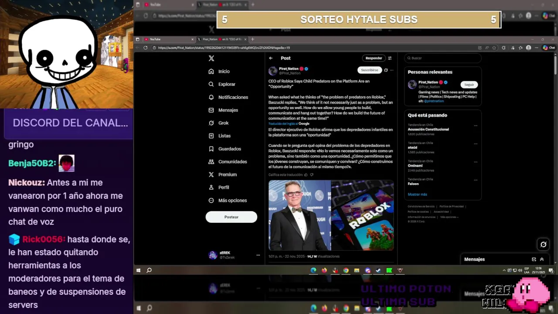
Task: Open Explorar in the X sidebar
Action: (222, 84)
